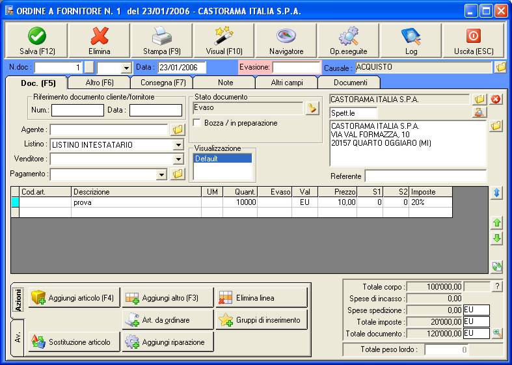The height and width of the screenshot is (365, 512).
Task: Click the Riferimento Num. input field
Action: click(x=77, y=111)
